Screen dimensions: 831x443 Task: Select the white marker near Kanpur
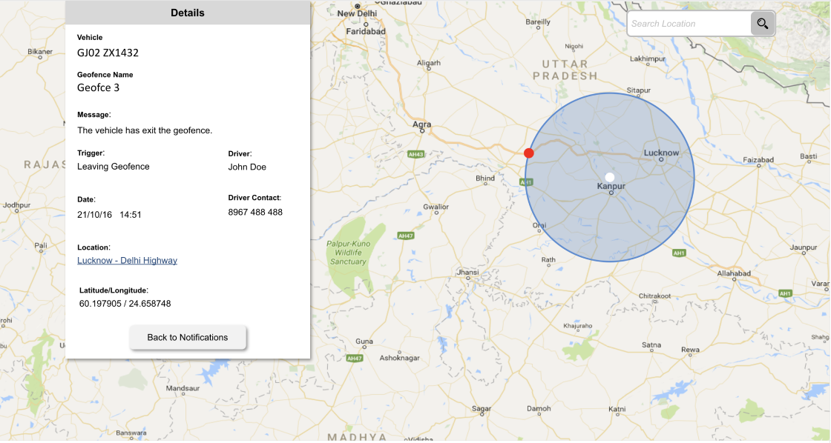(x=609, y=176)
